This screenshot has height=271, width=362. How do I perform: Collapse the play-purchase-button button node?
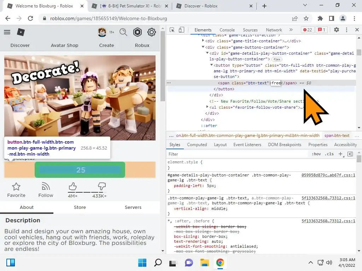(211, 65)
